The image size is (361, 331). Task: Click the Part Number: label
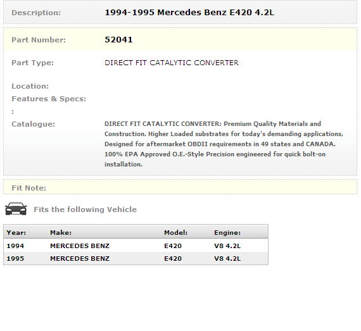click(x=39, y=40)
